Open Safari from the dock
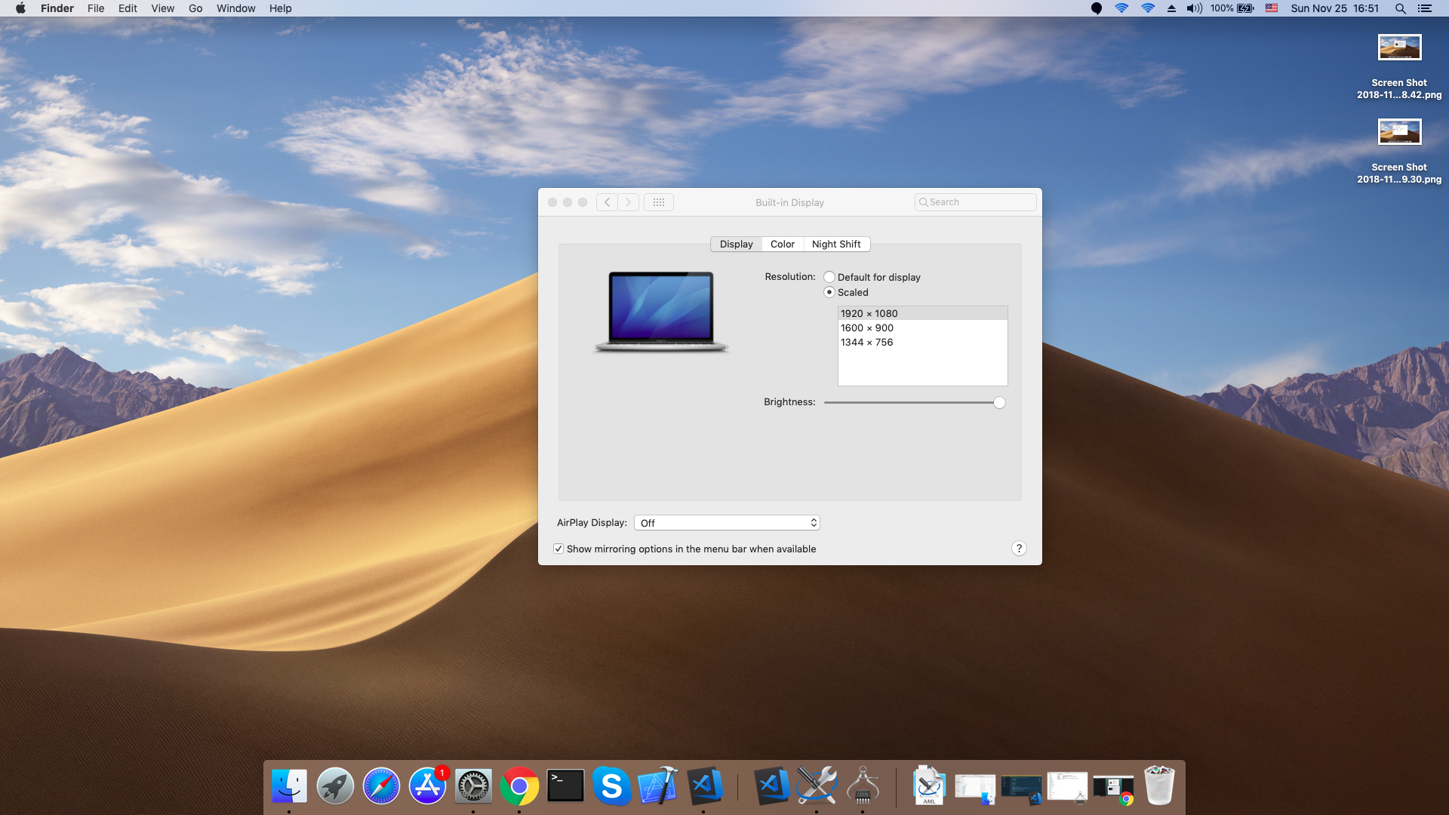 (x=381, y=786)
